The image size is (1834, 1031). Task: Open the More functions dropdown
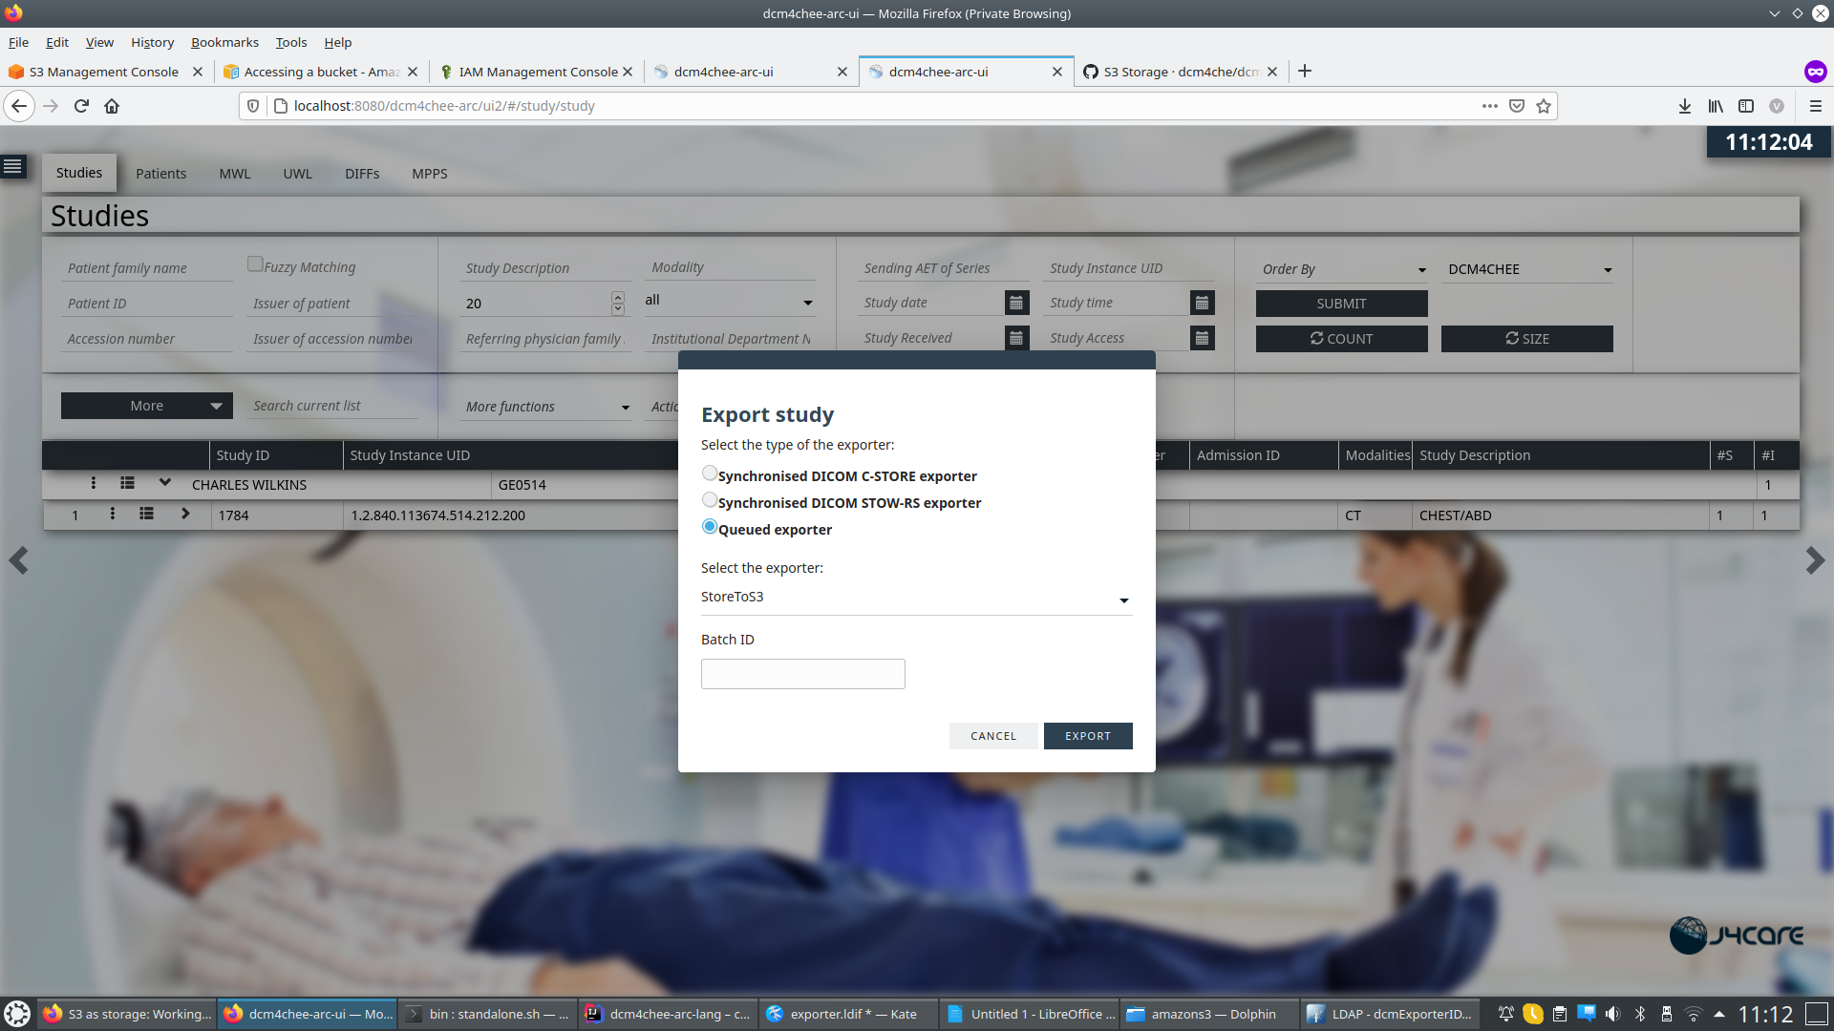point(546,407)
